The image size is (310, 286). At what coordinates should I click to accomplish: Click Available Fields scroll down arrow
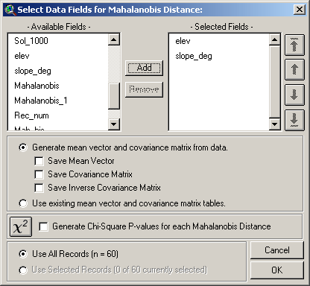pyautogui.click(x=114, y=124)
